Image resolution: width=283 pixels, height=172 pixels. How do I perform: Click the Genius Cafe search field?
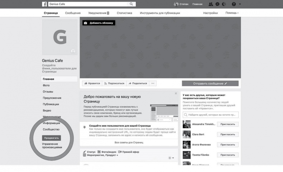(87, 4)
